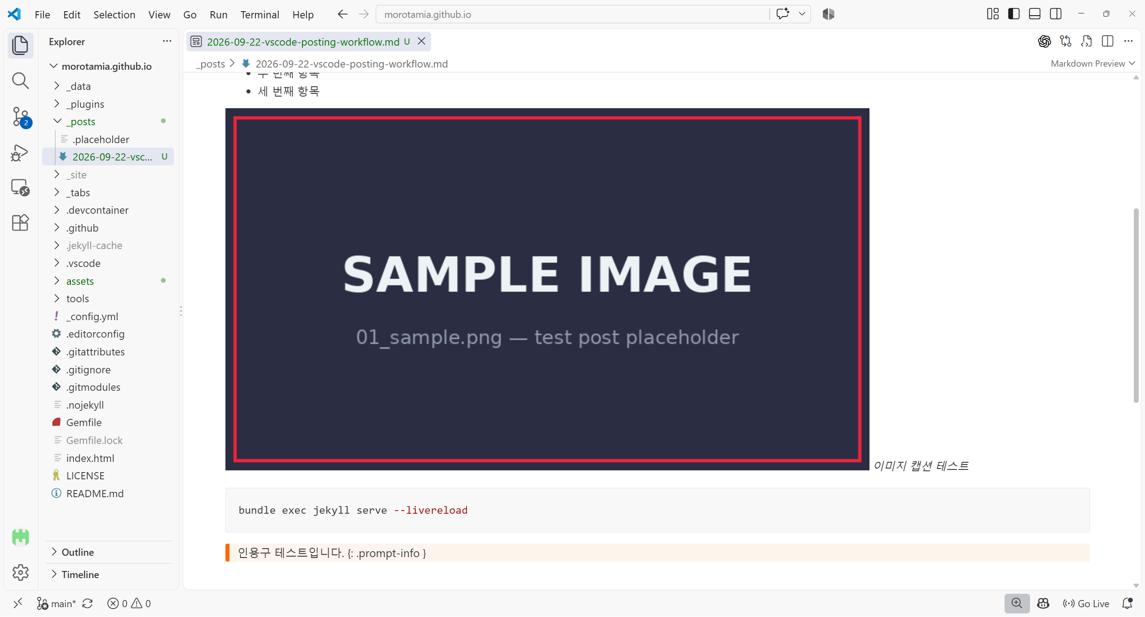Open the Search view in activity bar
Image resolution: width=1145 pixels, height=617 pixels.
pyautogui.click(x=20, y=81)
